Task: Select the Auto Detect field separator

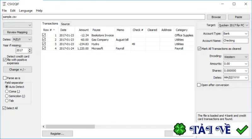Action: point(7,87)
